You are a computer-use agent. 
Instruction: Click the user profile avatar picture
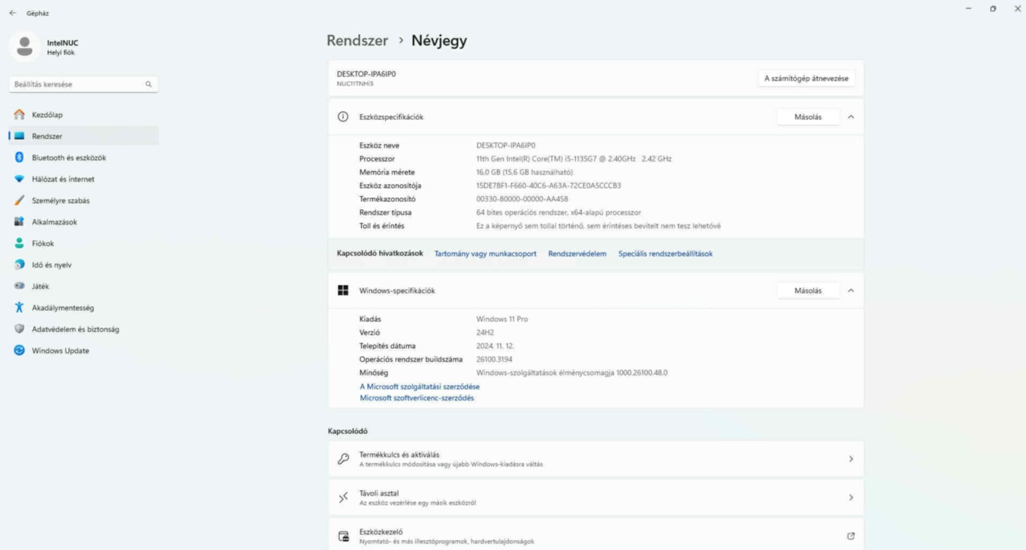25,47
